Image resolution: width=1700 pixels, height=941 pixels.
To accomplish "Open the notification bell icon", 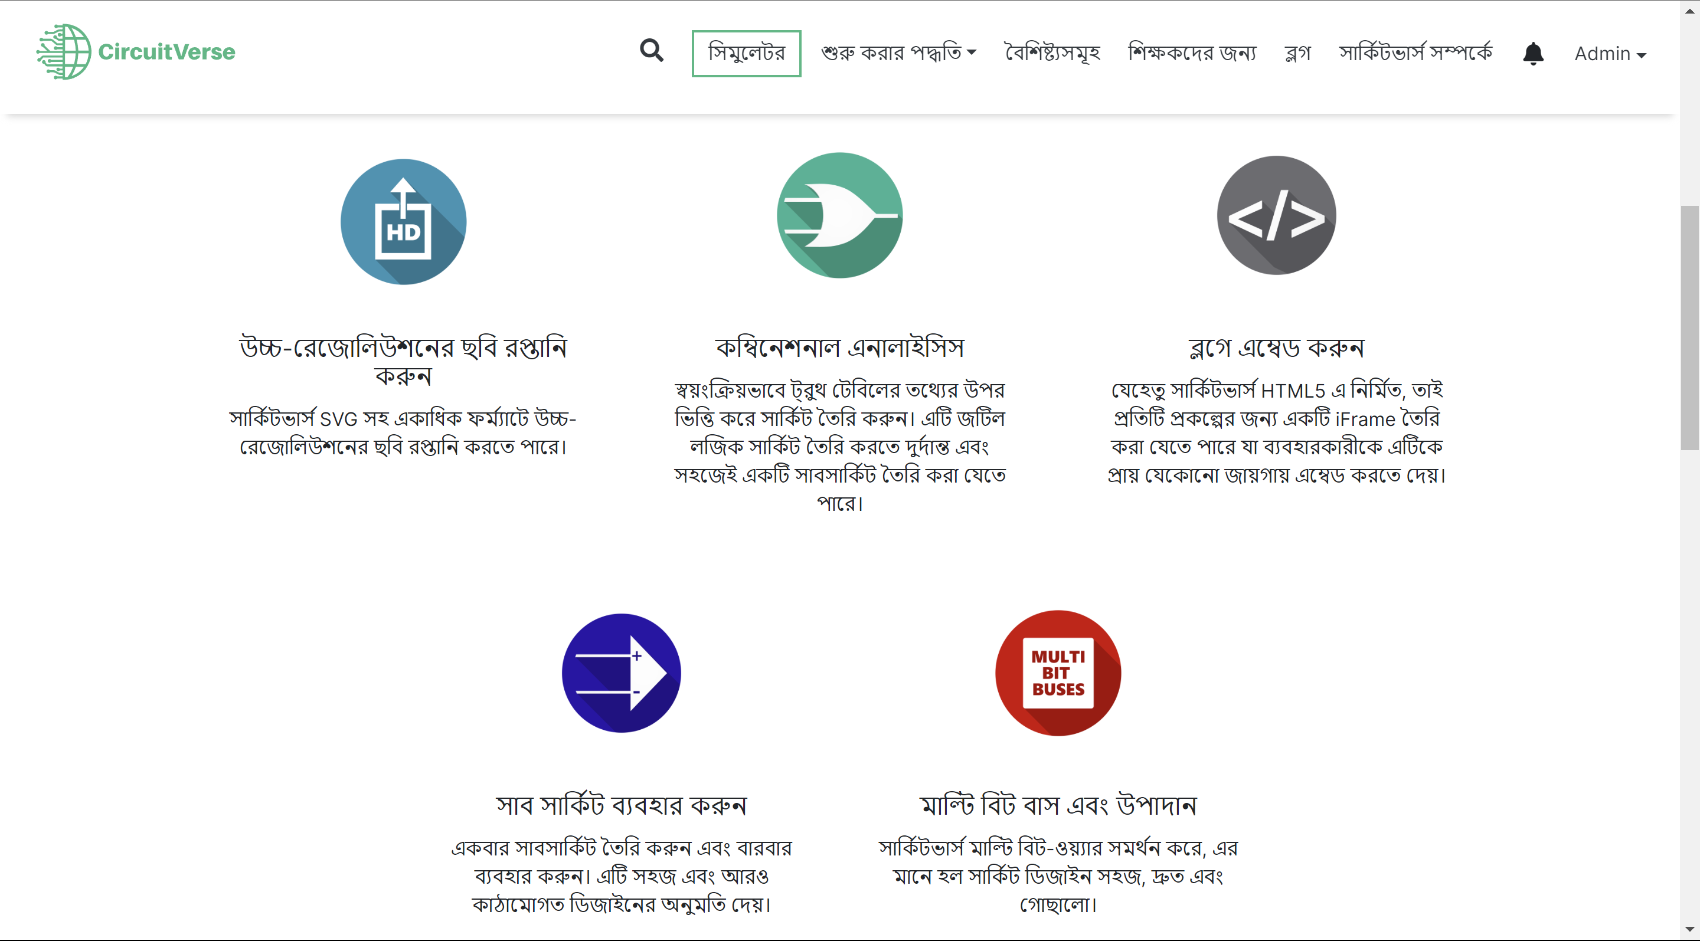I will click(1534, 53).
